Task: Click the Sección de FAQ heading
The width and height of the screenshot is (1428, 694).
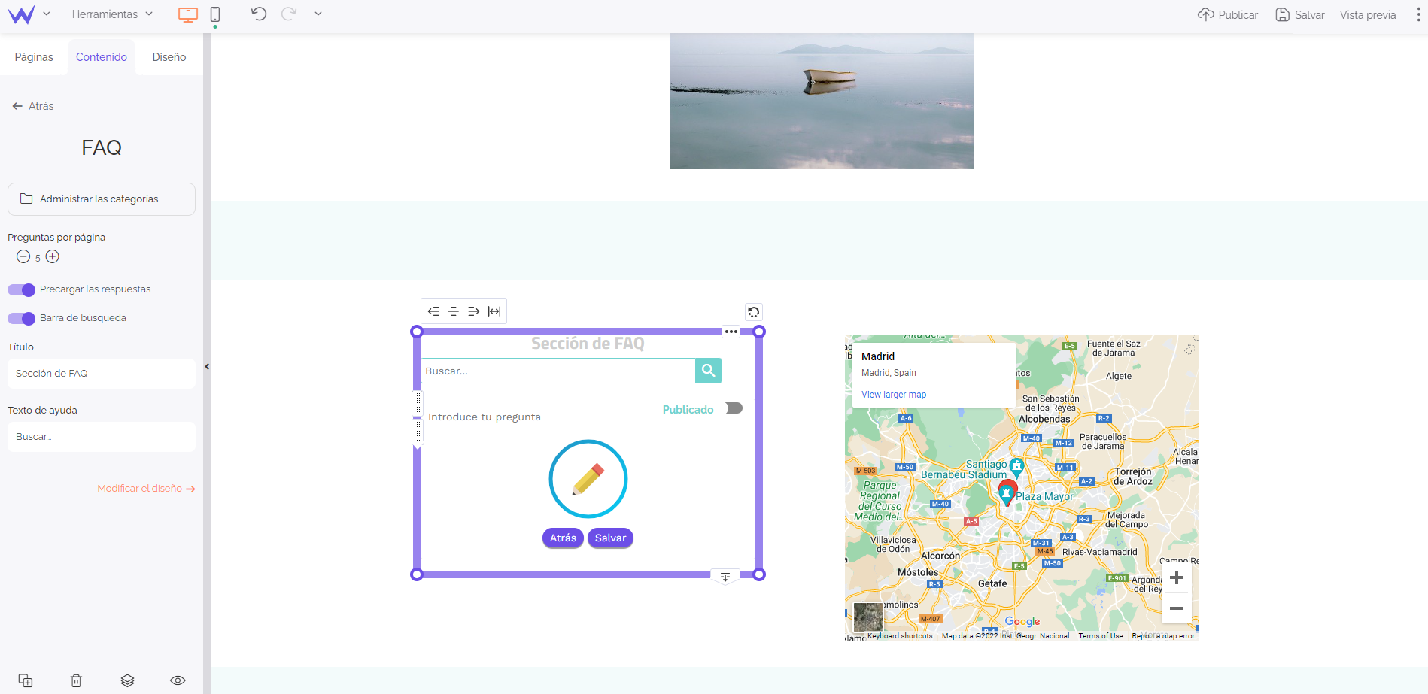Action: [588, 344]
